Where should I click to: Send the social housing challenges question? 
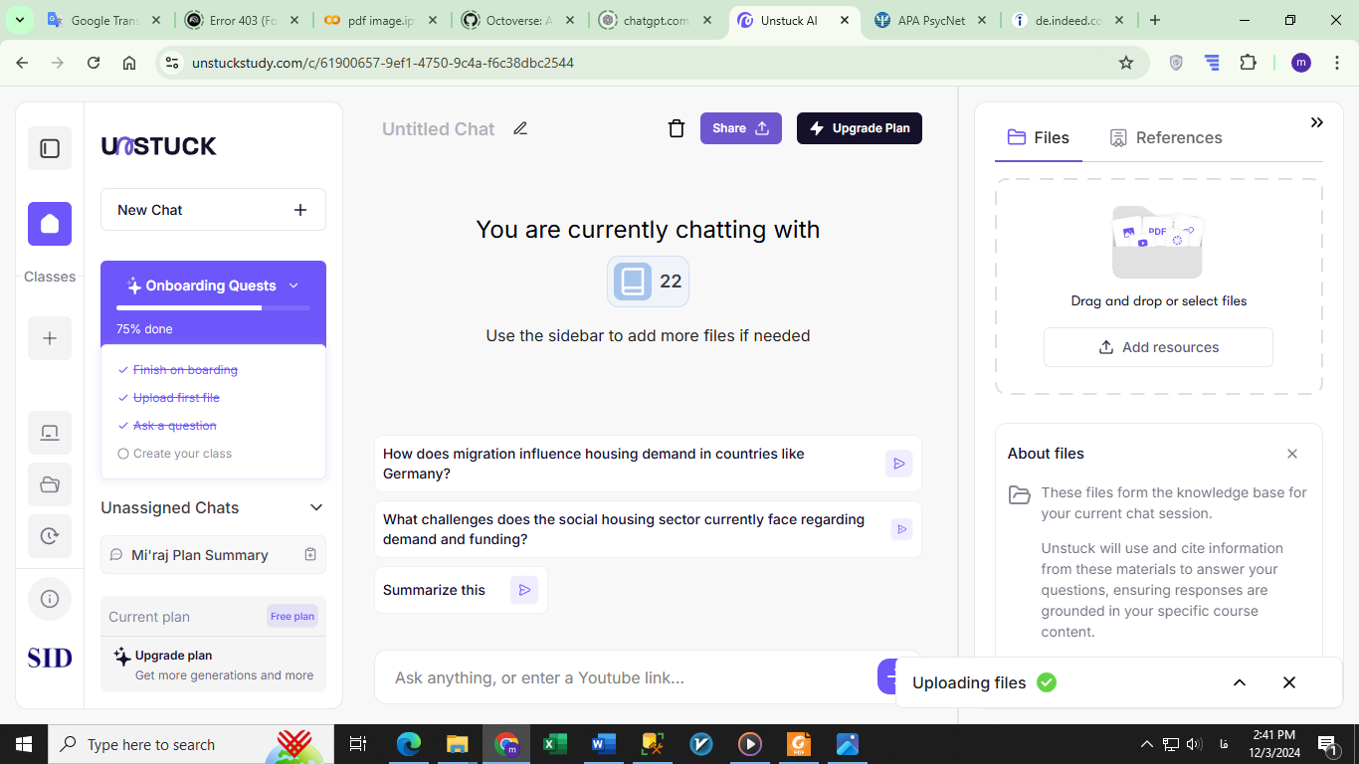[901, 529]
